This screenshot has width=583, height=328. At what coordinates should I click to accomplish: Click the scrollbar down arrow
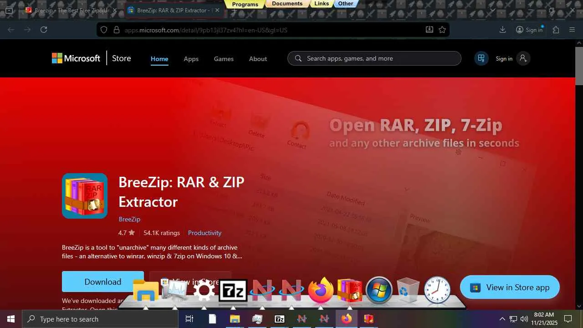579,306
